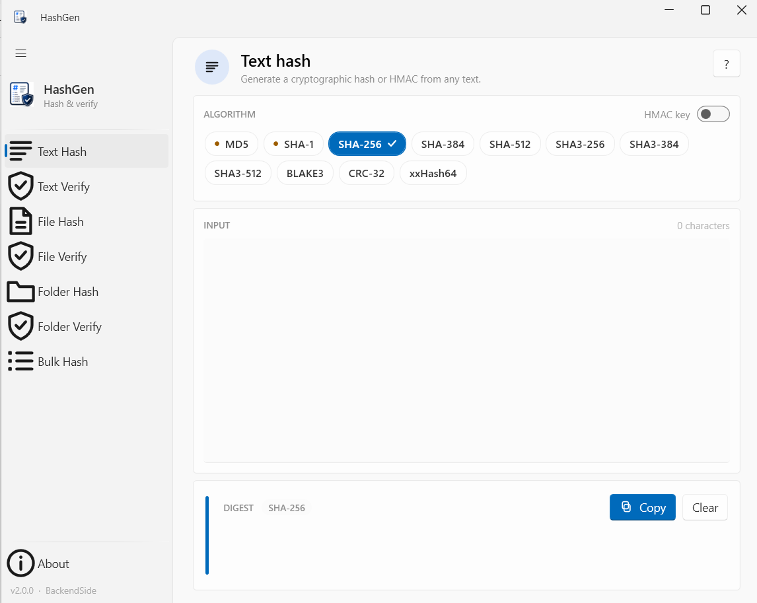The height and width of the screenshot is (603, 757).
Task: Switch to the BLAKE3 algorithm
Action: 305,173
